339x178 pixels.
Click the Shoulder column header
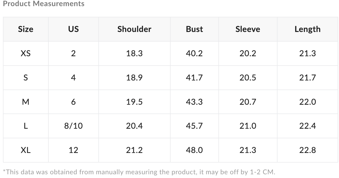click(134, 29)
